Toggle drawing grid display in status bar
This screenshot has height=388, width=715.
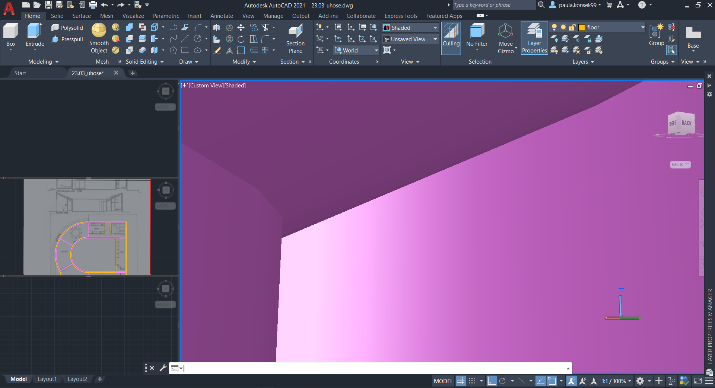pos(461,381)
